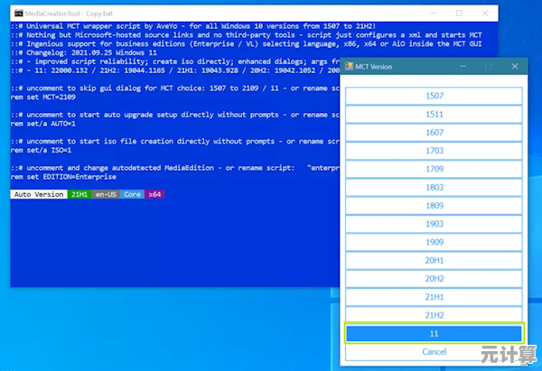Choose the 1909 version button

coord(434,242)
